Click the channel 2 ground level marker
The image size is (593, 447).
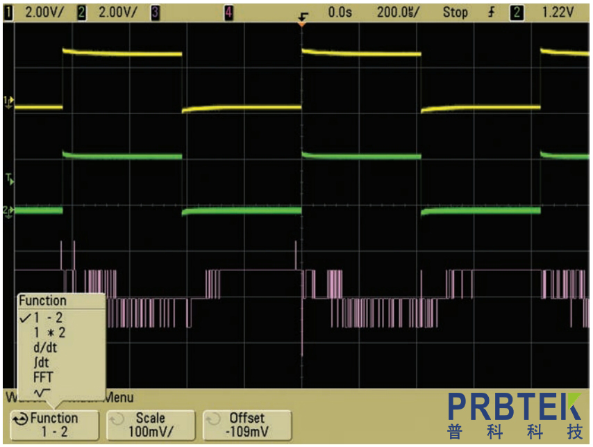click(9, 210)
